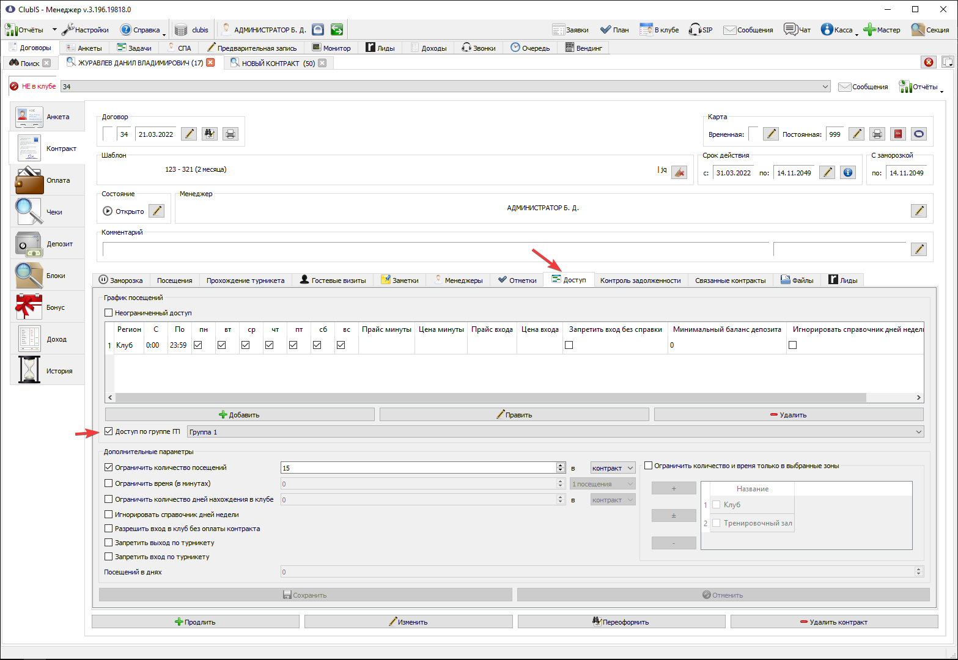Enable Неограниченный доступ checkbox
Viewport: 958px width, 660px height.
(109, 312)
